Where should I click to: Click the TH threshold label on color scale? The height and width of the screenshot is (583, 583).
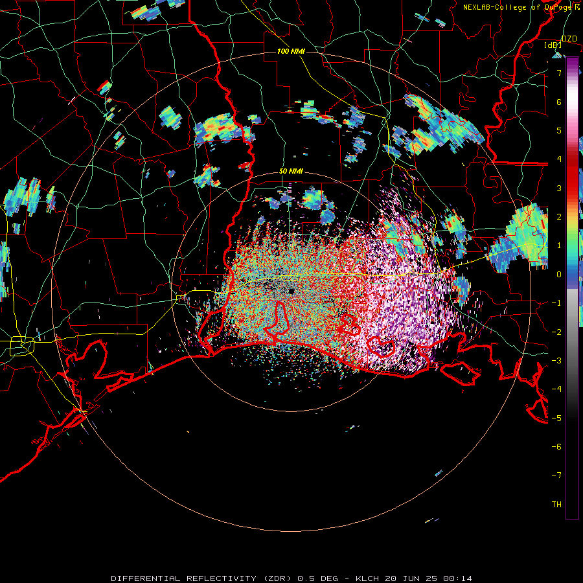[556, 504]
